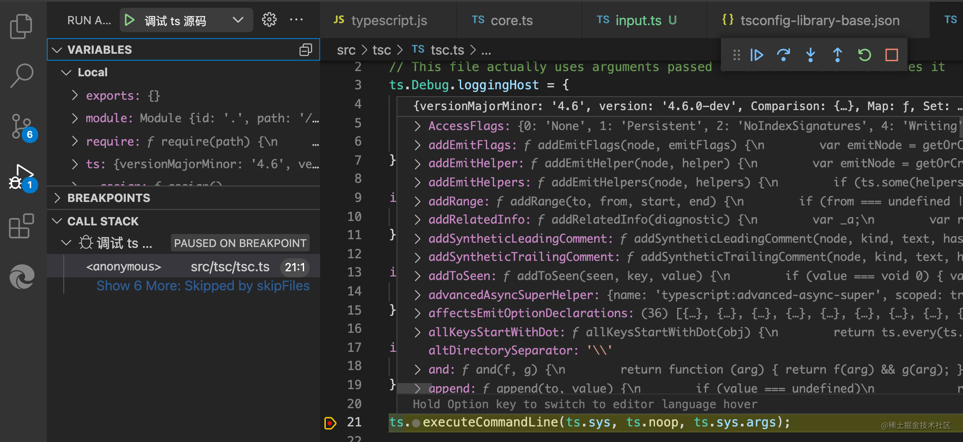Grab the debug toolbar drag handle
The width and height of the screenshot is (963, 442).
point(736,55)
